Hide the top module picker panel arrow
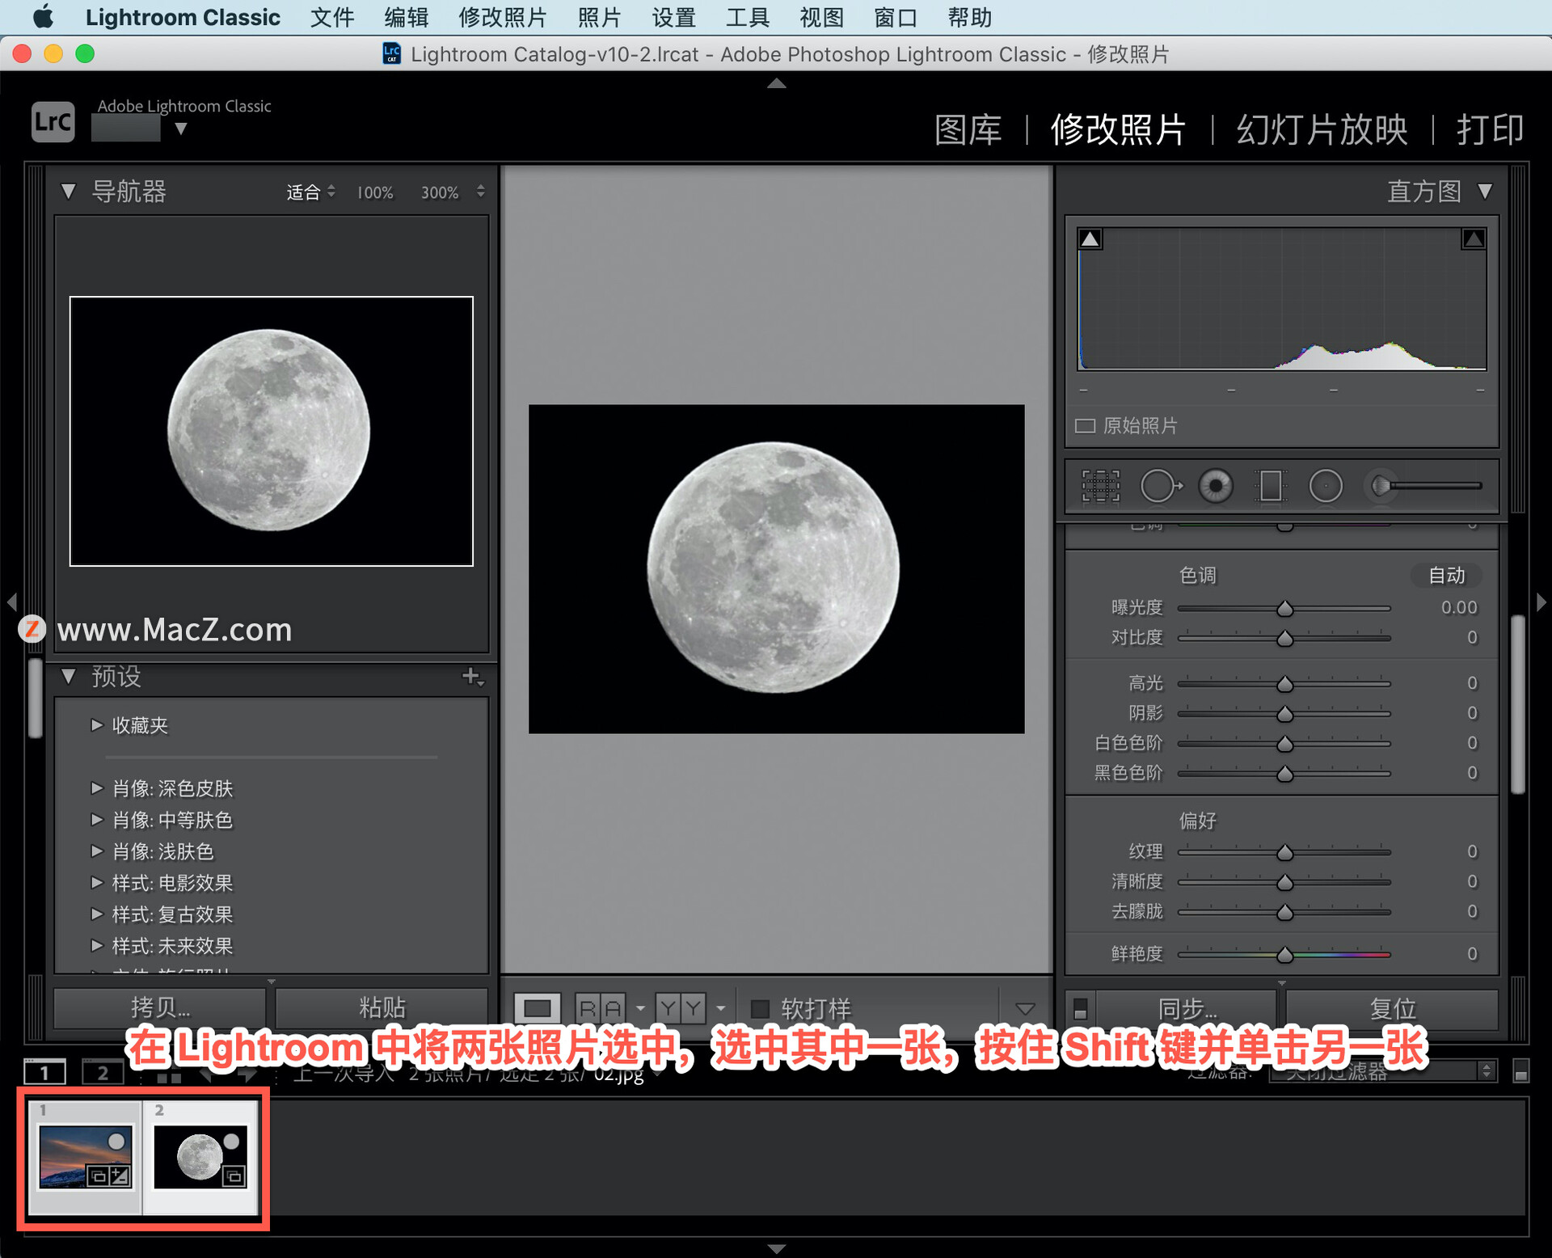Image resolution: width=1552 pixels, height=1258 pixels. pyautogui.click(x=776, y=83)
